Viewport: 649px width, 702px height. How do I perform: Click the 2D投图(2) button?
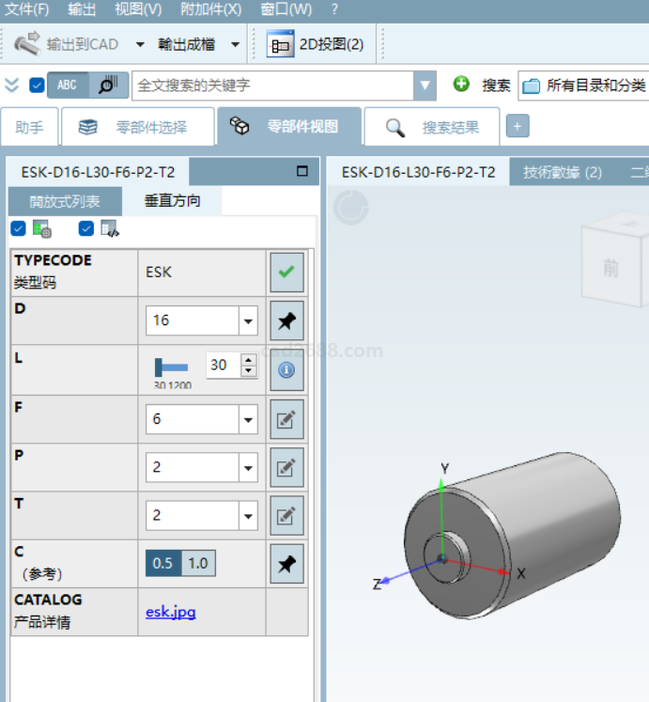click(317, 44)
